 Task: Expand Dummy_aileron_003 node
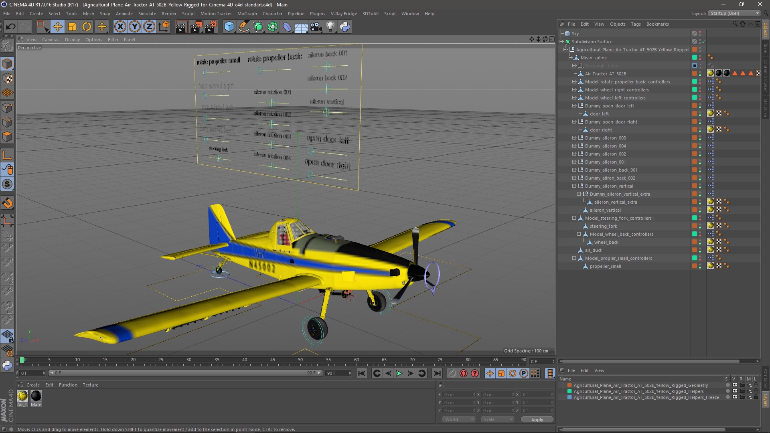574,138
